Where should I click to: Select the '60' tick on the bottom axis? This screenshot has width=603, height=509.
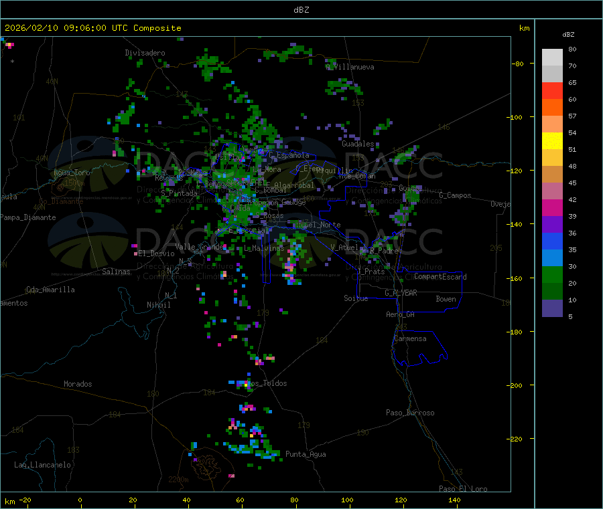point(240,500)
